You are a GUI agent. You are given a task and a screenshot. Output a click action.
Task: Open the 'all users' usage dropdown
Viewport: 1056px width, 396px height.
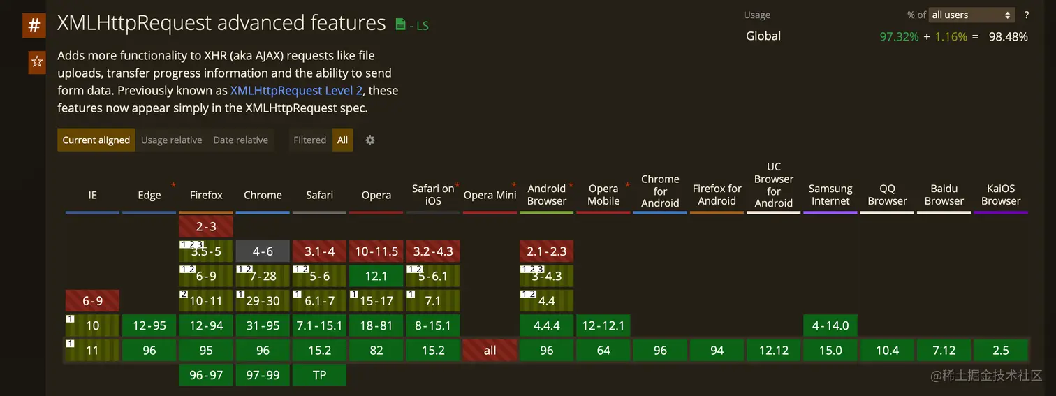point(971,15)
